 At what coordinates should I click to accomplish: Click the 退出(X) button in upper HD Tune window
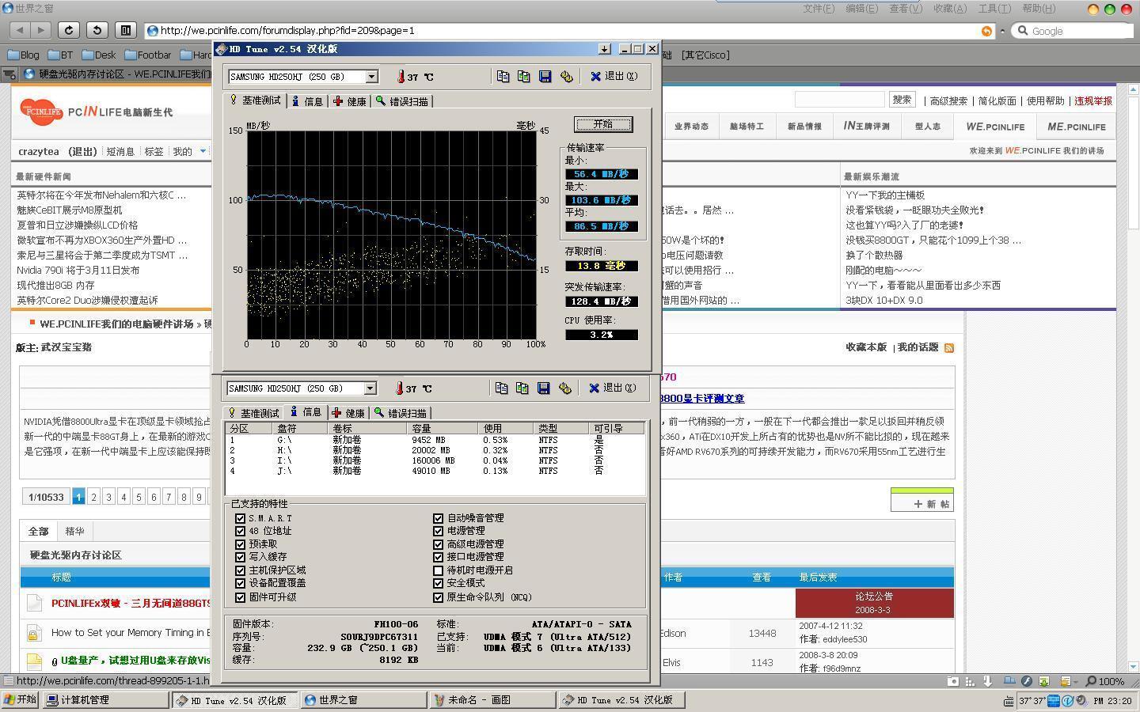pos(614,77)
